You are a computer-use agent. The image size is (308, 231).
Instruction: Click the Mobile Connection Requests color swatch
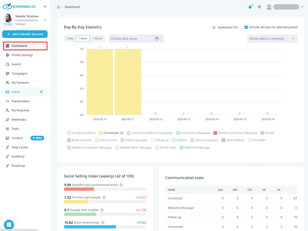pos(215,133)
